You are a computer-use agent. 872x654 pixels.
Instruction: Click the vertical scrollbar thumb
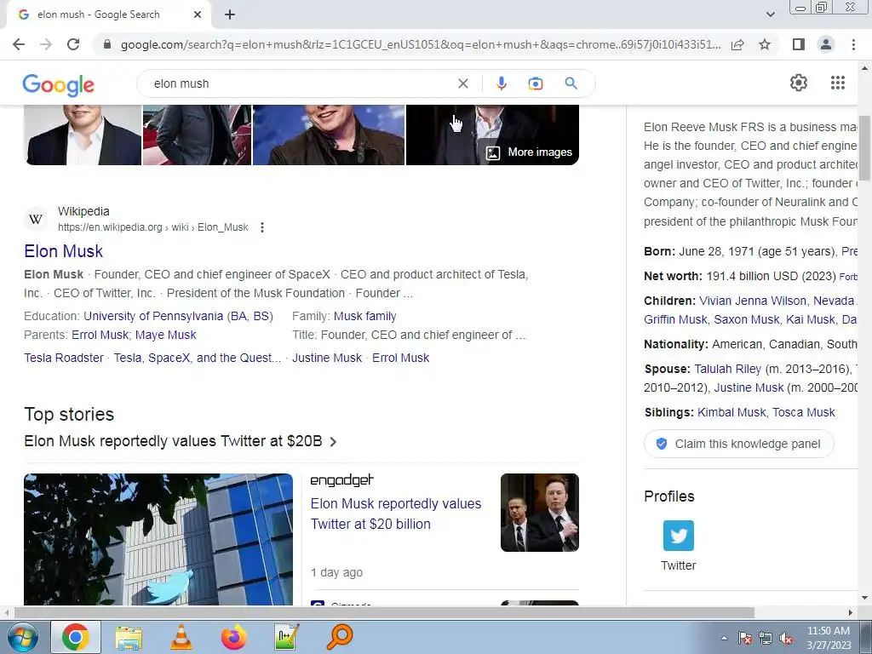(x=864, y=148)
